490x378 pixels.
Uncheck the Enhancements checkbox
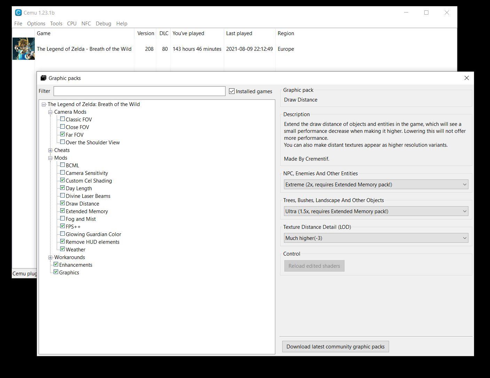click(56, 264)
